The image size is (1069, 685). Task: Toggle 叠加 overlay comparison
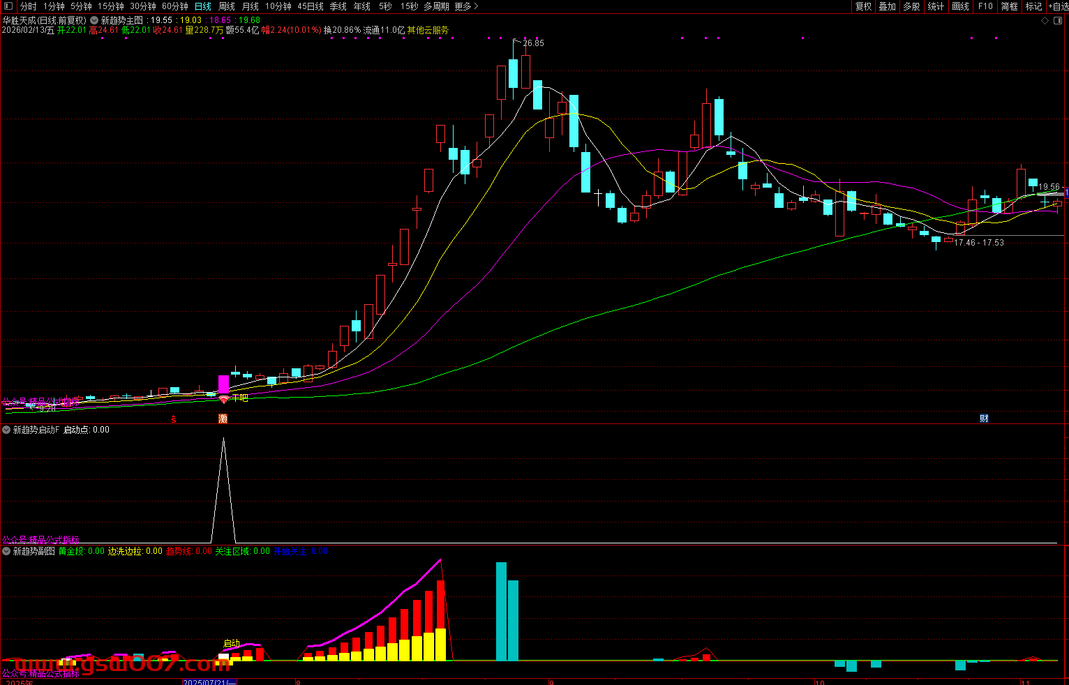click(888, 6)
